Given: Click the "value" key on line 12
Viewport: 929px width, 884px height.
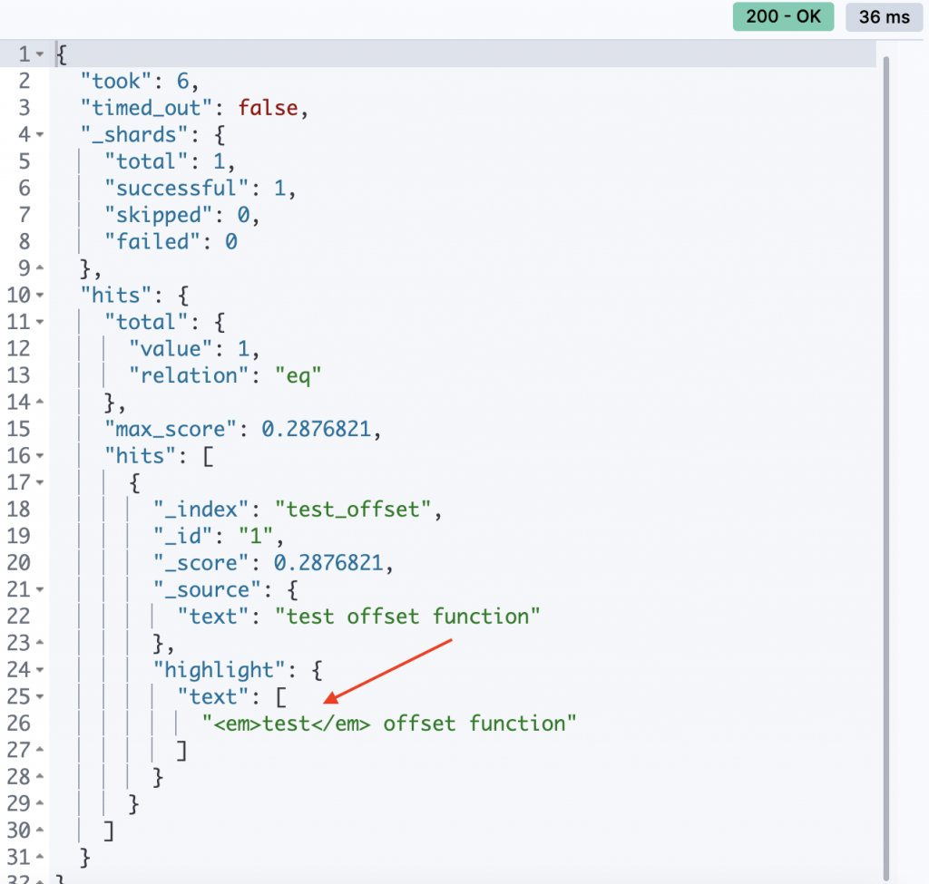Looking at the screenshot, I should click(171, 349).
